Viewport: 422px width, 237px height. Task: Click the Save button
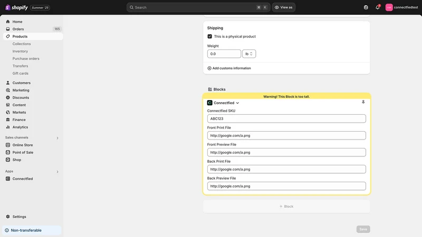tap(363, 229)
